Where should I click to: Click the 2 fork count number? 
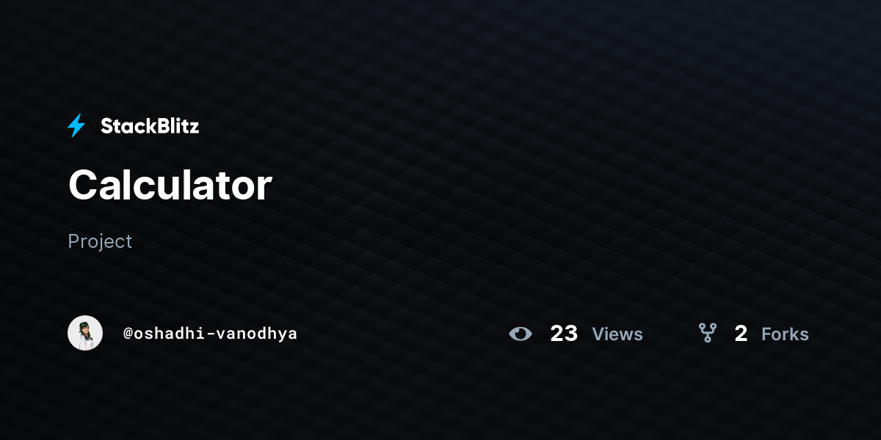click(x=741, y=334)
